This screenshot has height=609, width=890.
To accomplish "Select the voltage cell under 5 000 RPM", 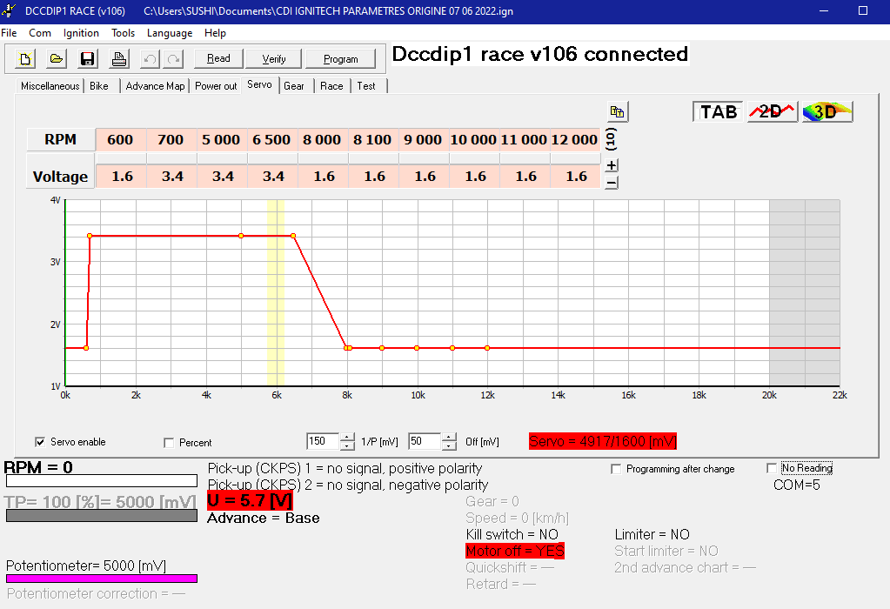I will (221, 177).
